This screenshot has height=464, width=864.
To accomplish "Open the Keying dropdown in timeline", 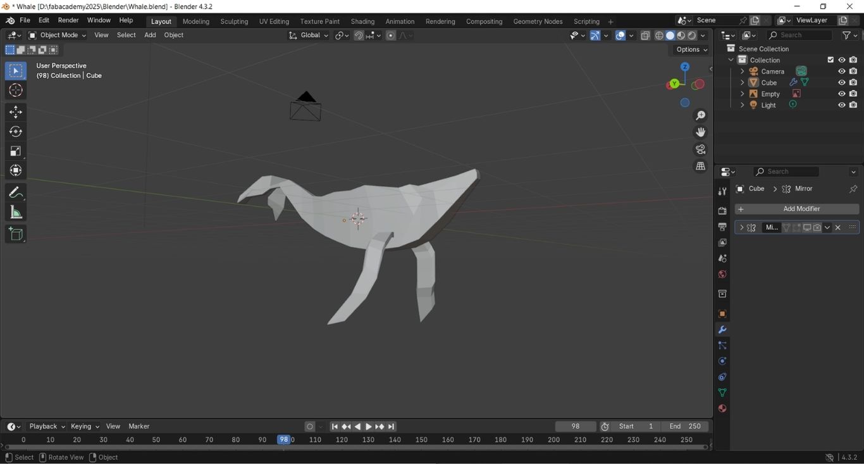I will [x=85, y=427].
